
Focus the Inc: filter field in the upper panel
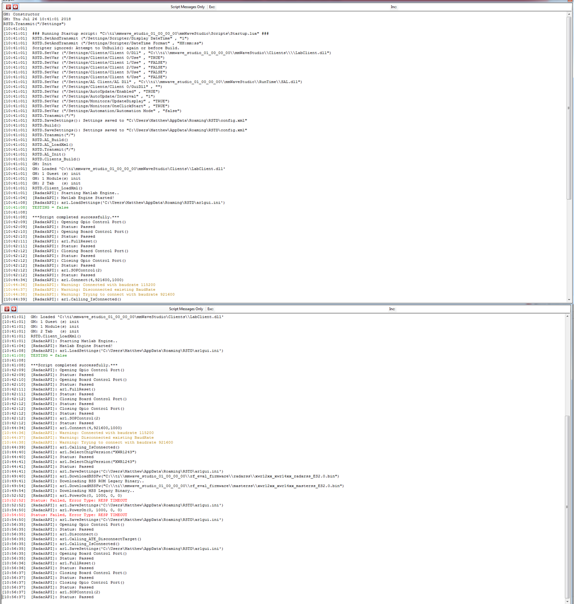(x=481, y=7)
